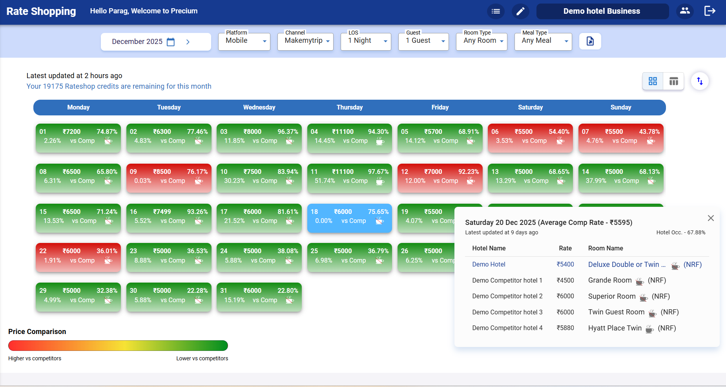726x387 pixels.
Task: Expand the Room Type dropdown
Action: (482, 40)
